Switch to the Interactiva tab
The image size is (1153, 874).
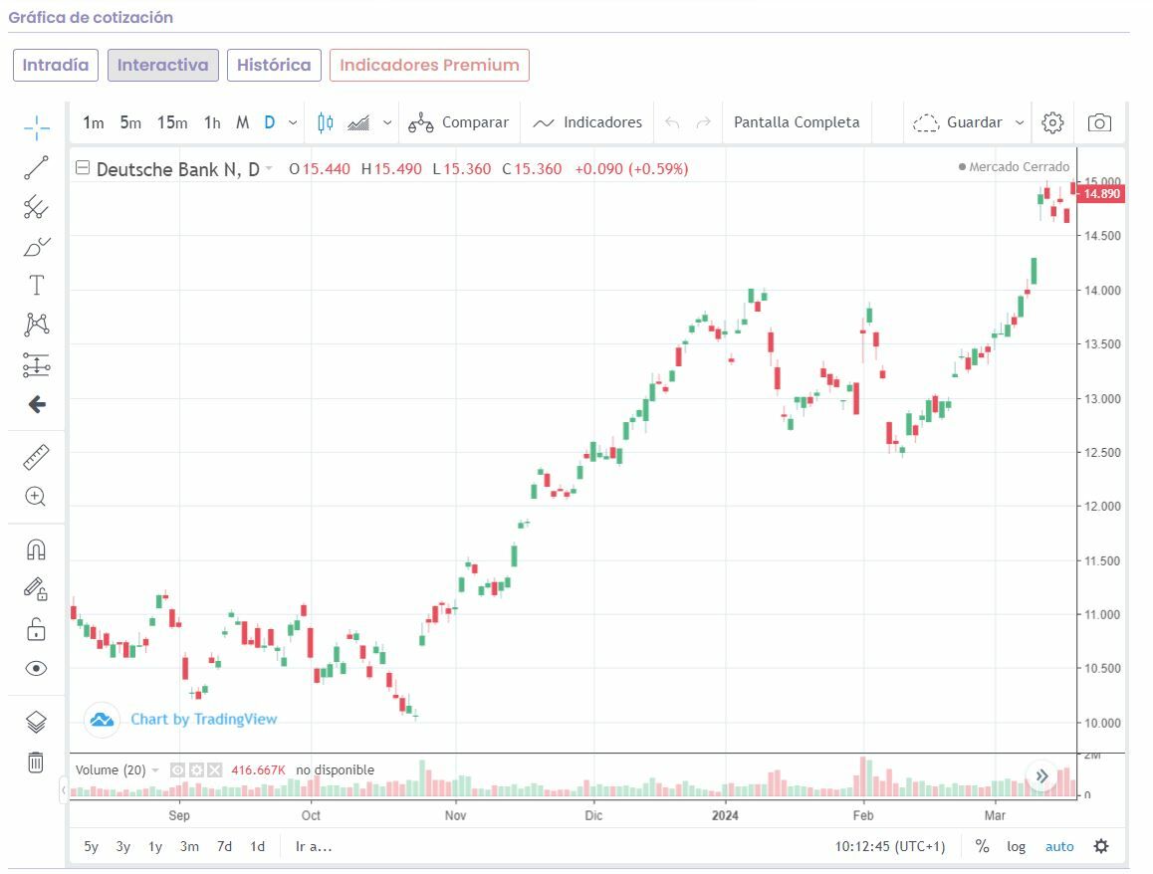pos(162,65)
